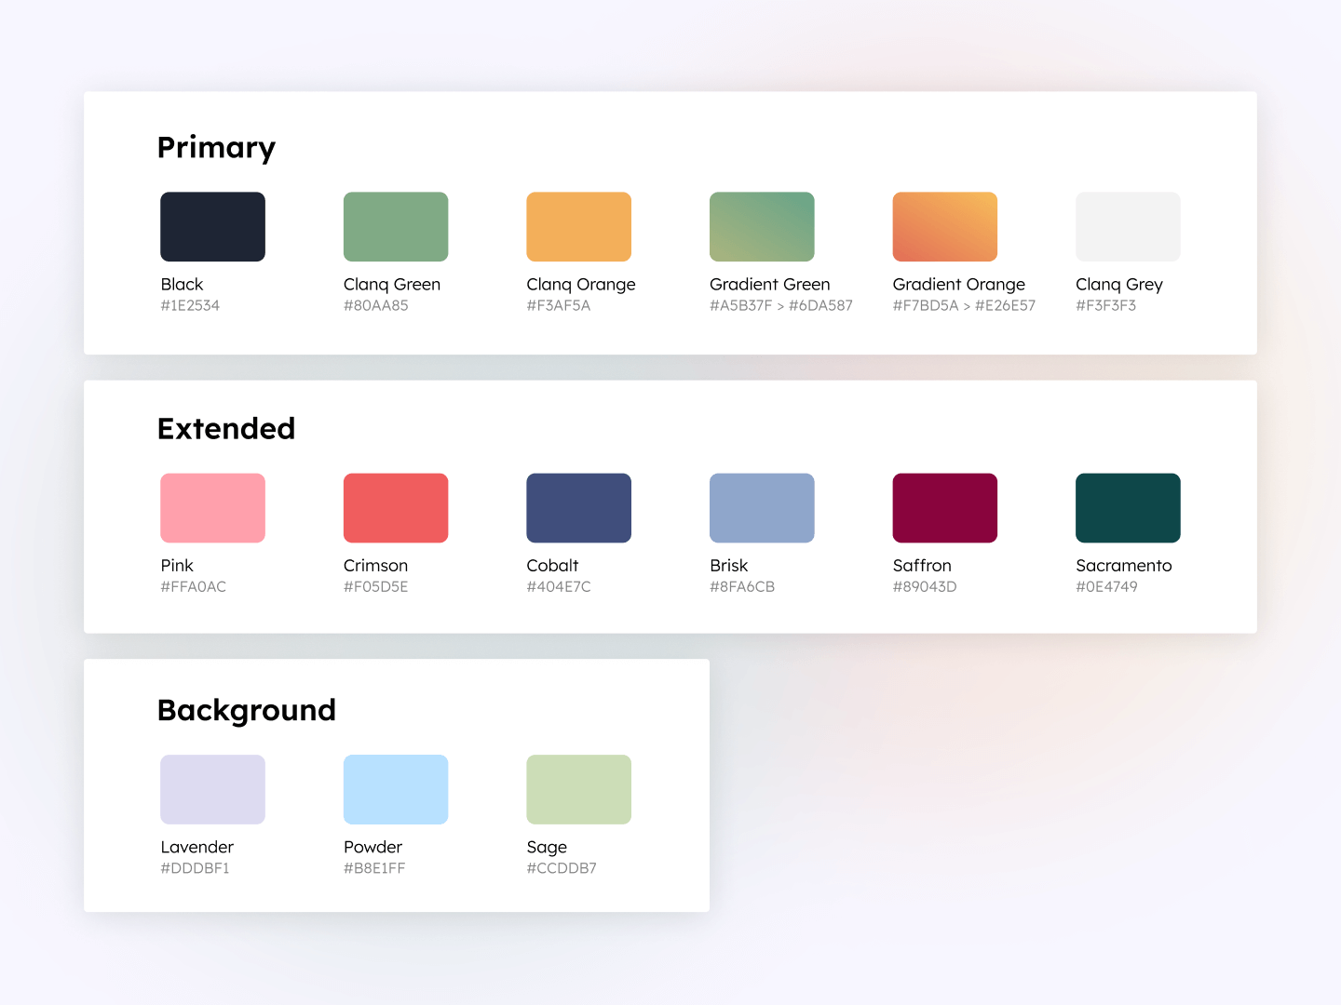The width and height of the screenshot is (1341, 1005).
Task: Choose the Lavender background swatch
Action: pyautogui.click(x=212, y=789)
